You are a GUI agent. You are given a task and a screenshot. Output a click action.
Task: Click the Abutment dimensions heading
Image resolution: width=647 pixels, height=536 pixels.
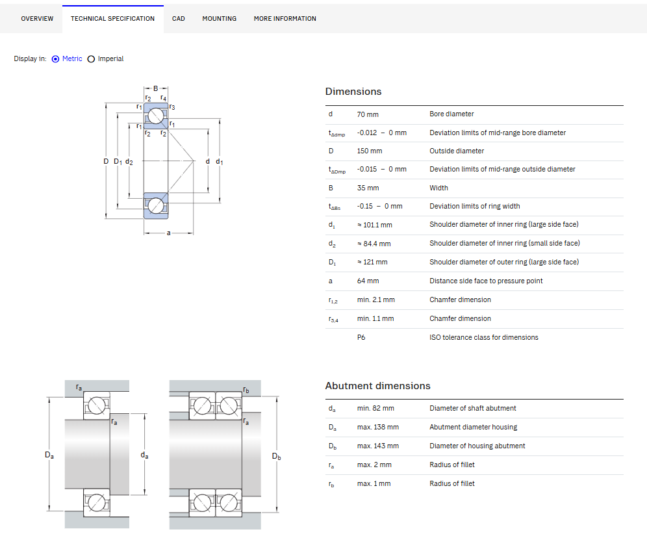[377, 385]
